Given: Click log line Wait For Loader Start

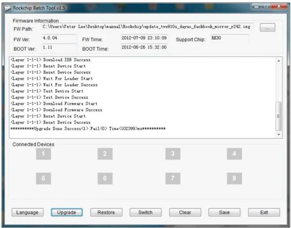Looking at the screenshot, I should pyautogui.click(x=52, y=78).
